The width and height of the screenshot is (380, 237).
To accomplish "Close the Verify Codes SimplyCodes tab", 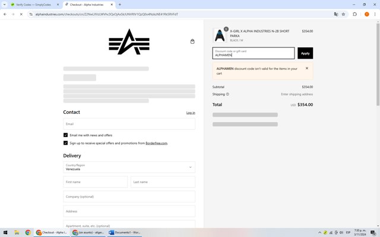I will tap(58, 4).
